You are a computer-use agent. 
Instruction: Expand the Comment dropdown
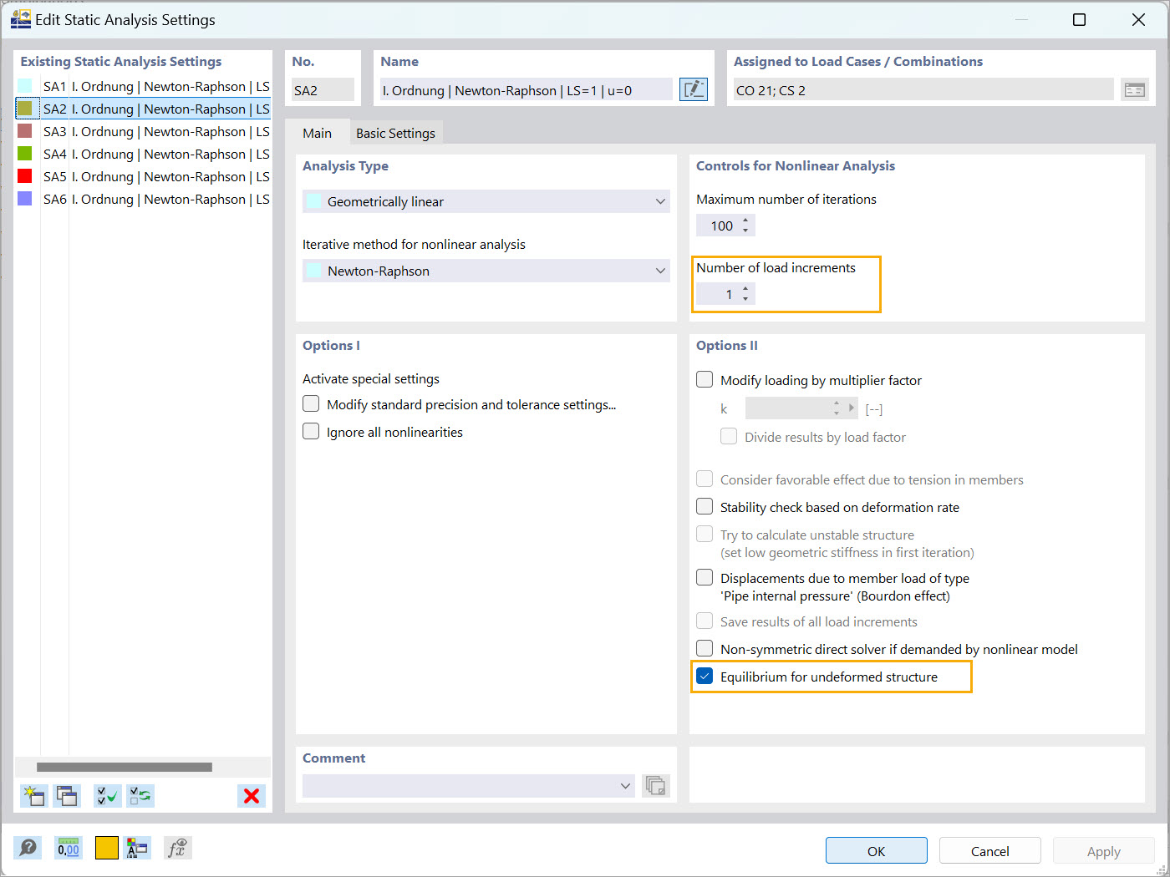625,785
